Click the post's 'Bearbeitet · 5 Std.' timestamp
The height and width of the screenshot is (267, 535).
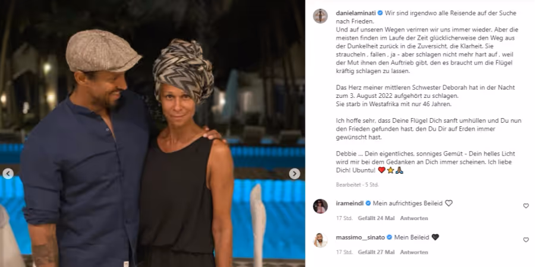click(357, 185)
